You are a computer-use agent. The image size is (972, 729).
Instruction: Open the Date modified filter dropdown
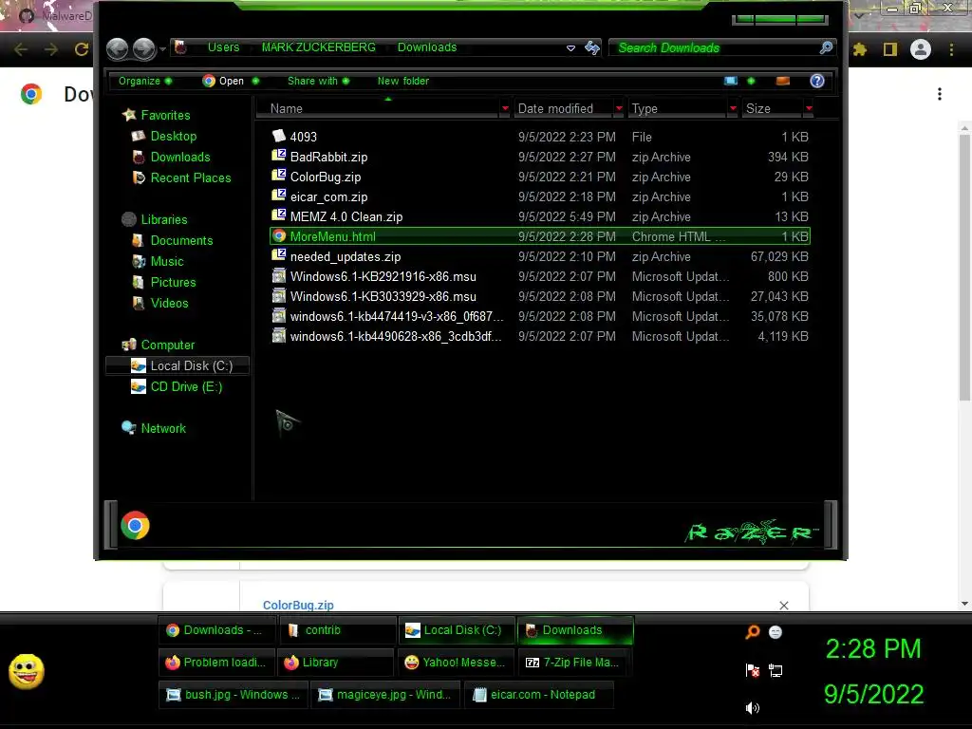tap(619, 108)
